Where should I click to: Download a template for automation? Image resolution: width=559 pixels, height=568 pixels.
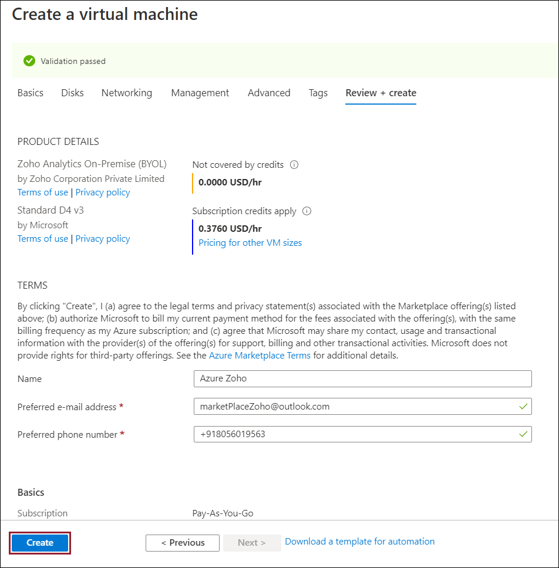(x=359, y=542)
